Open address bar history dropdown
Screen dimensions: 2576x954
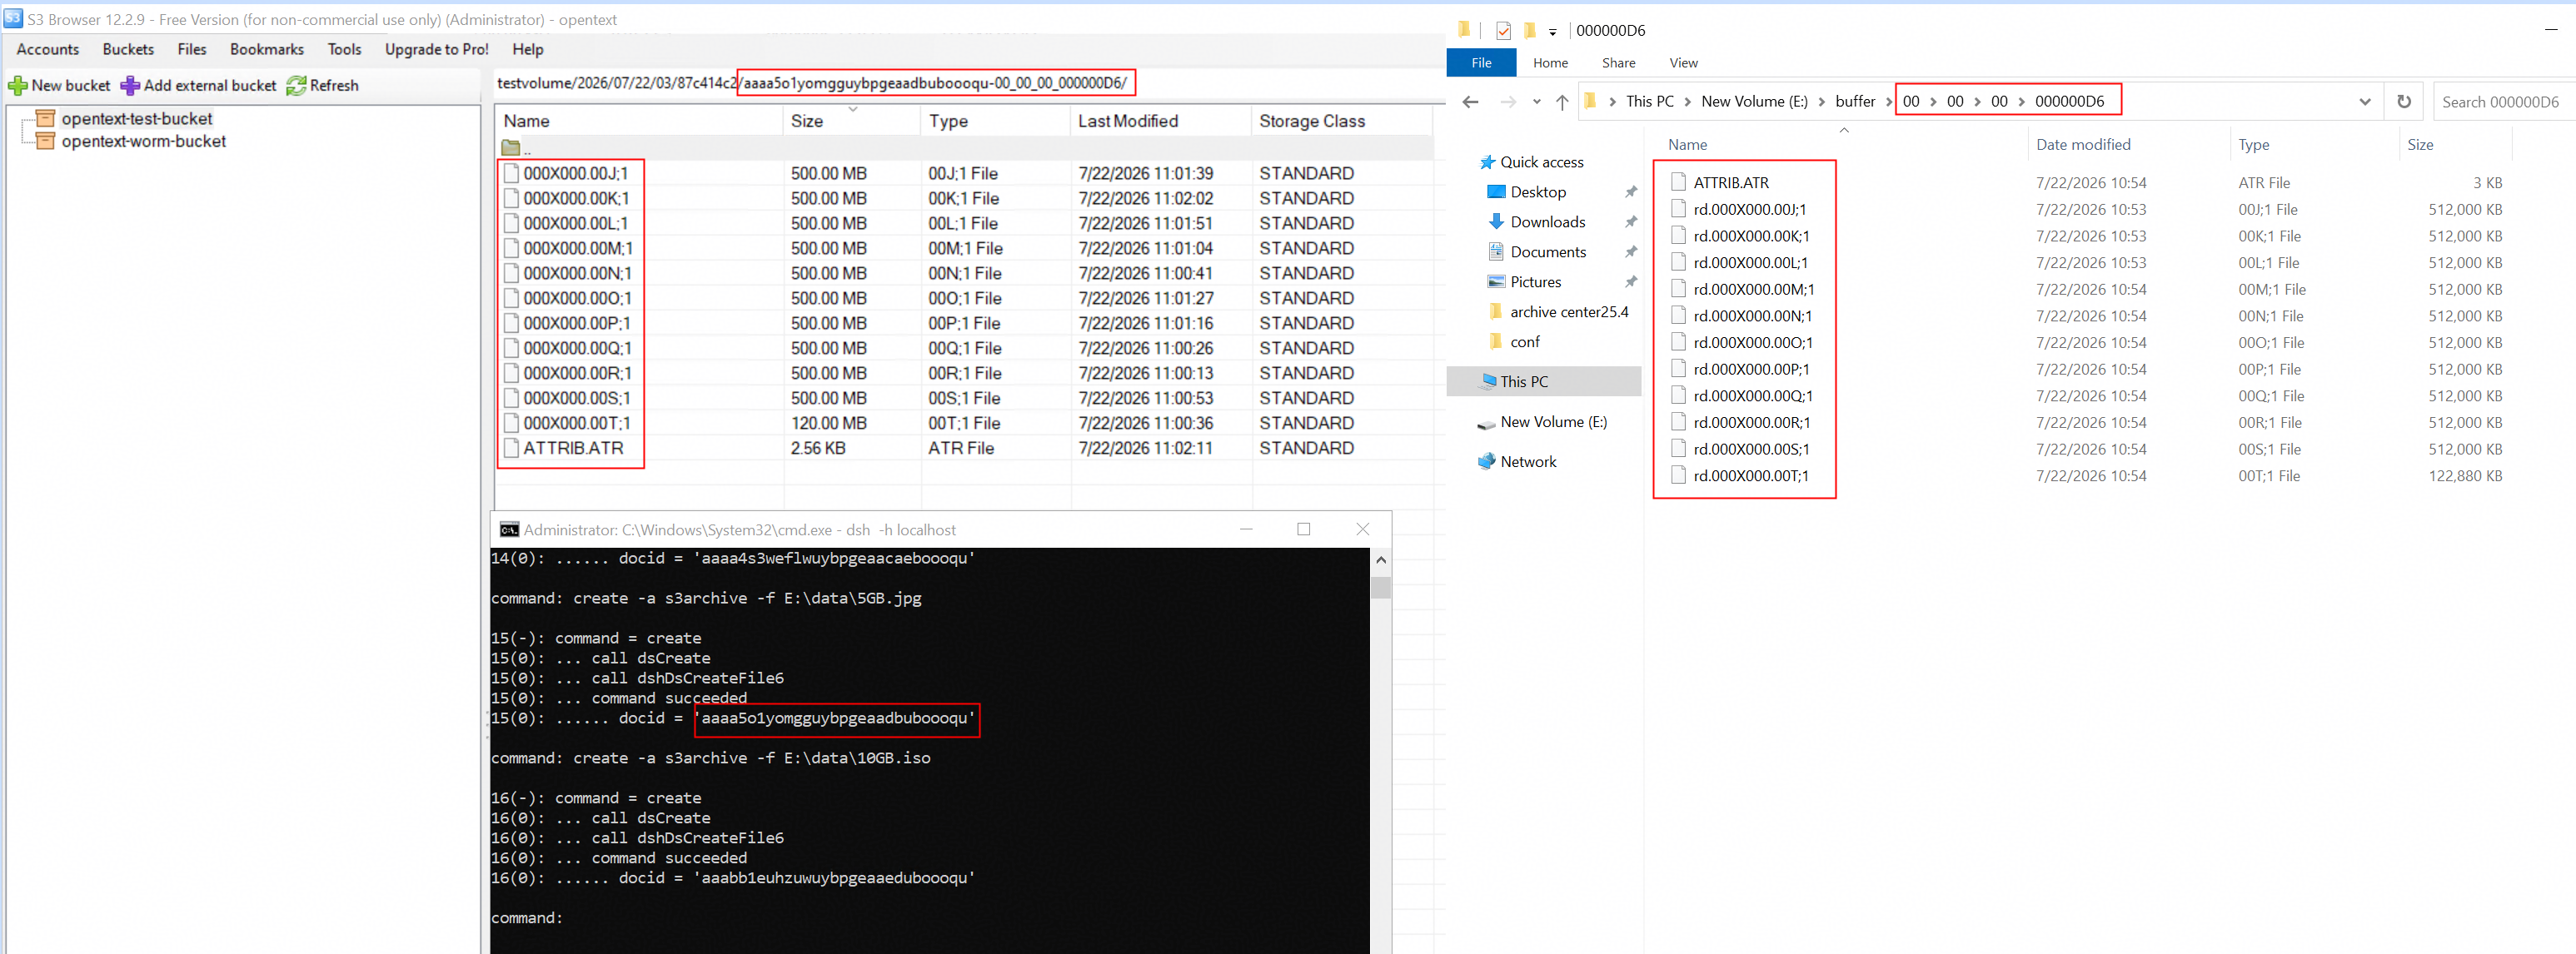2364,101
